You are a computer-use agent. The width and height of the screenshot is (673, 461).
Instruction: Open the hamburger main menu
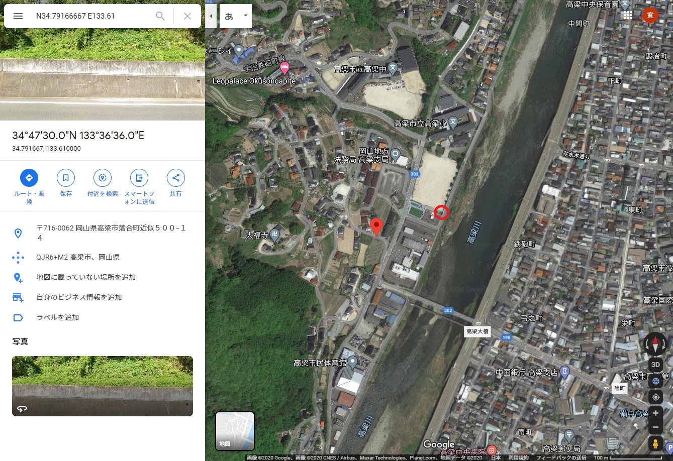(x=18, y=16)
